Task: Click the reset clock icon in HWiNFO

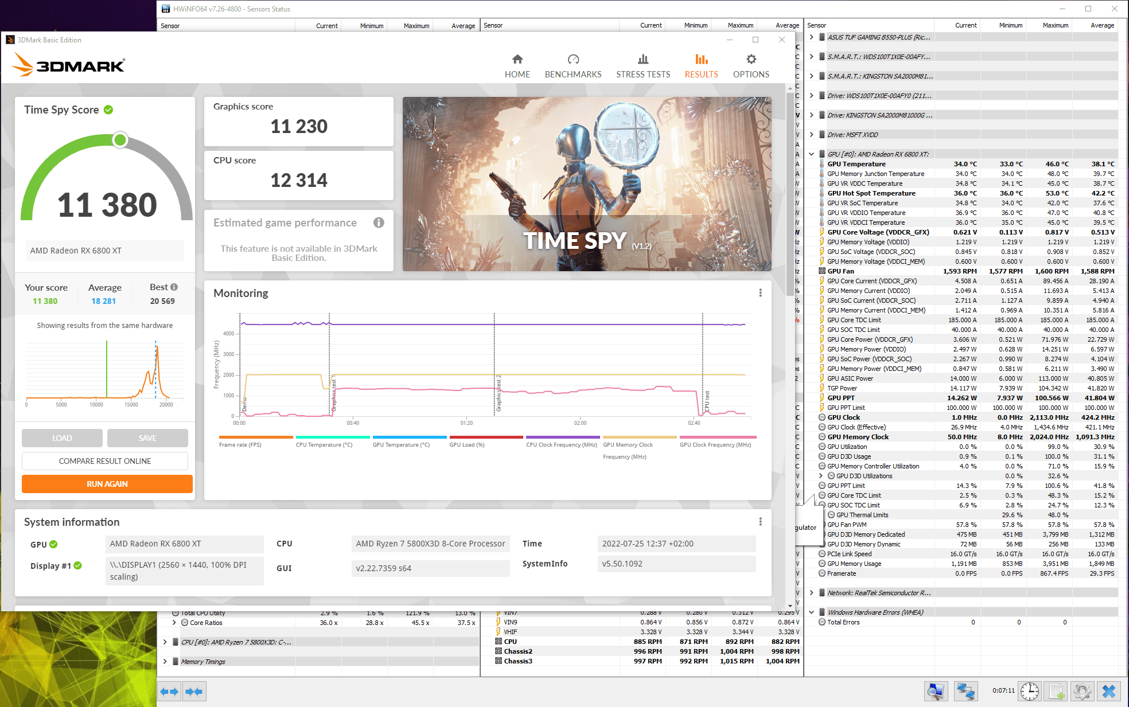Action: 1030,692
